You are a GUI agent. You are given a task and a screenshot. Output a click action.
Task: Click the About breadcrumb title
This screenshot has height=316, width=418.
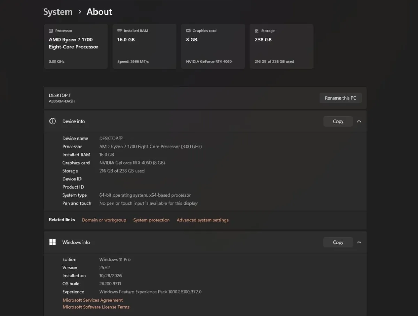pos(99,12)
